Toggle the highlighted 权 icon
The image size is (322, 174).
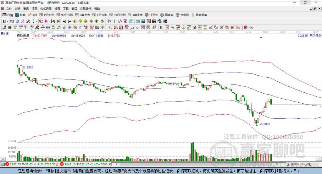point(41,21)
